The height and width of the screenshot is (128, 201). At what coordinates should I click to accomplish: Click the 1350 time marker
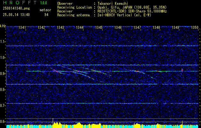[x=195, y=28]
